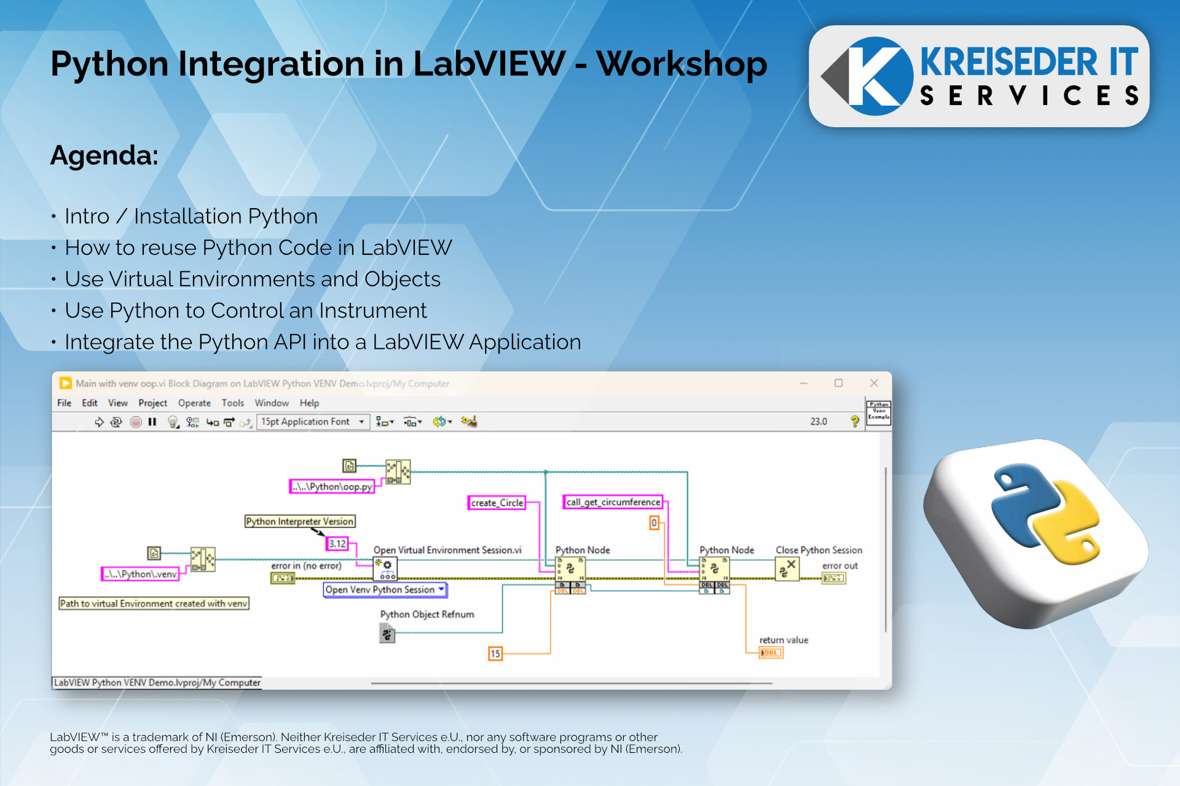This screenshot has height=786, width=1180.
Task: Click the numeric constant 0
Action: [x=654, y=523]
